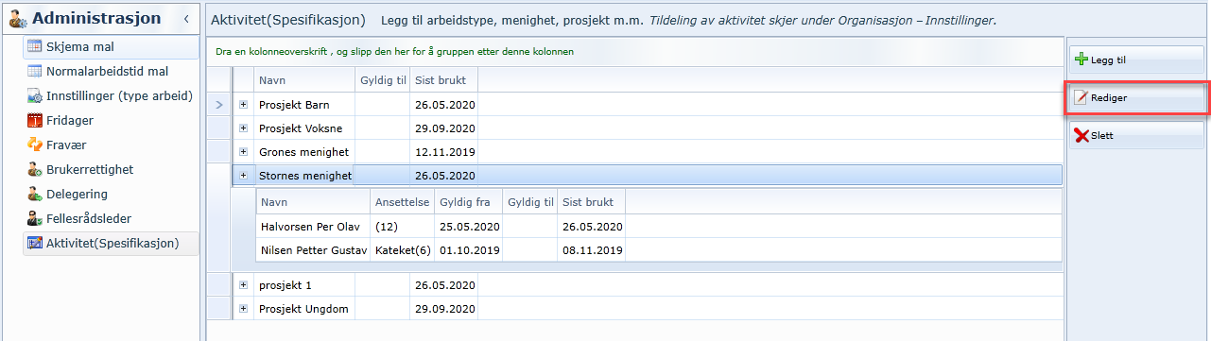
Task: Expand the Prosjekt Voksne row
Action: (x=243, y=128)
